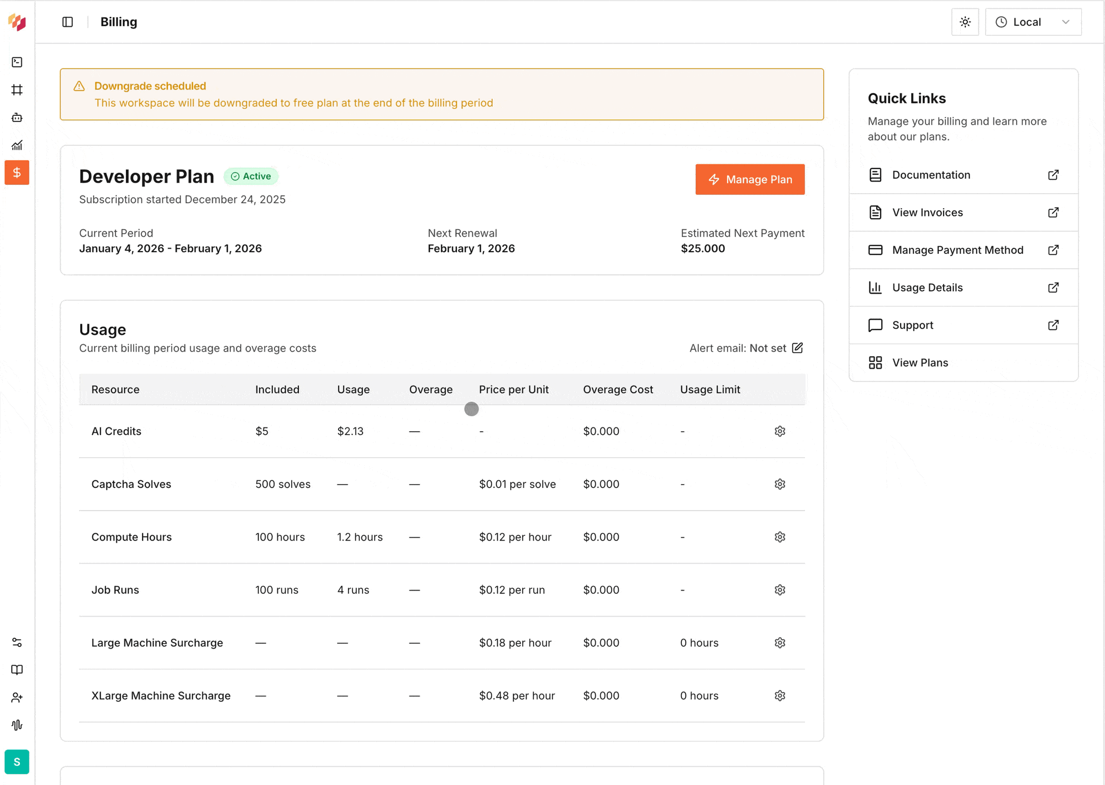Click the Usage Limit column header
Viewport: 1105px width, 785px height.
(709, 390)
